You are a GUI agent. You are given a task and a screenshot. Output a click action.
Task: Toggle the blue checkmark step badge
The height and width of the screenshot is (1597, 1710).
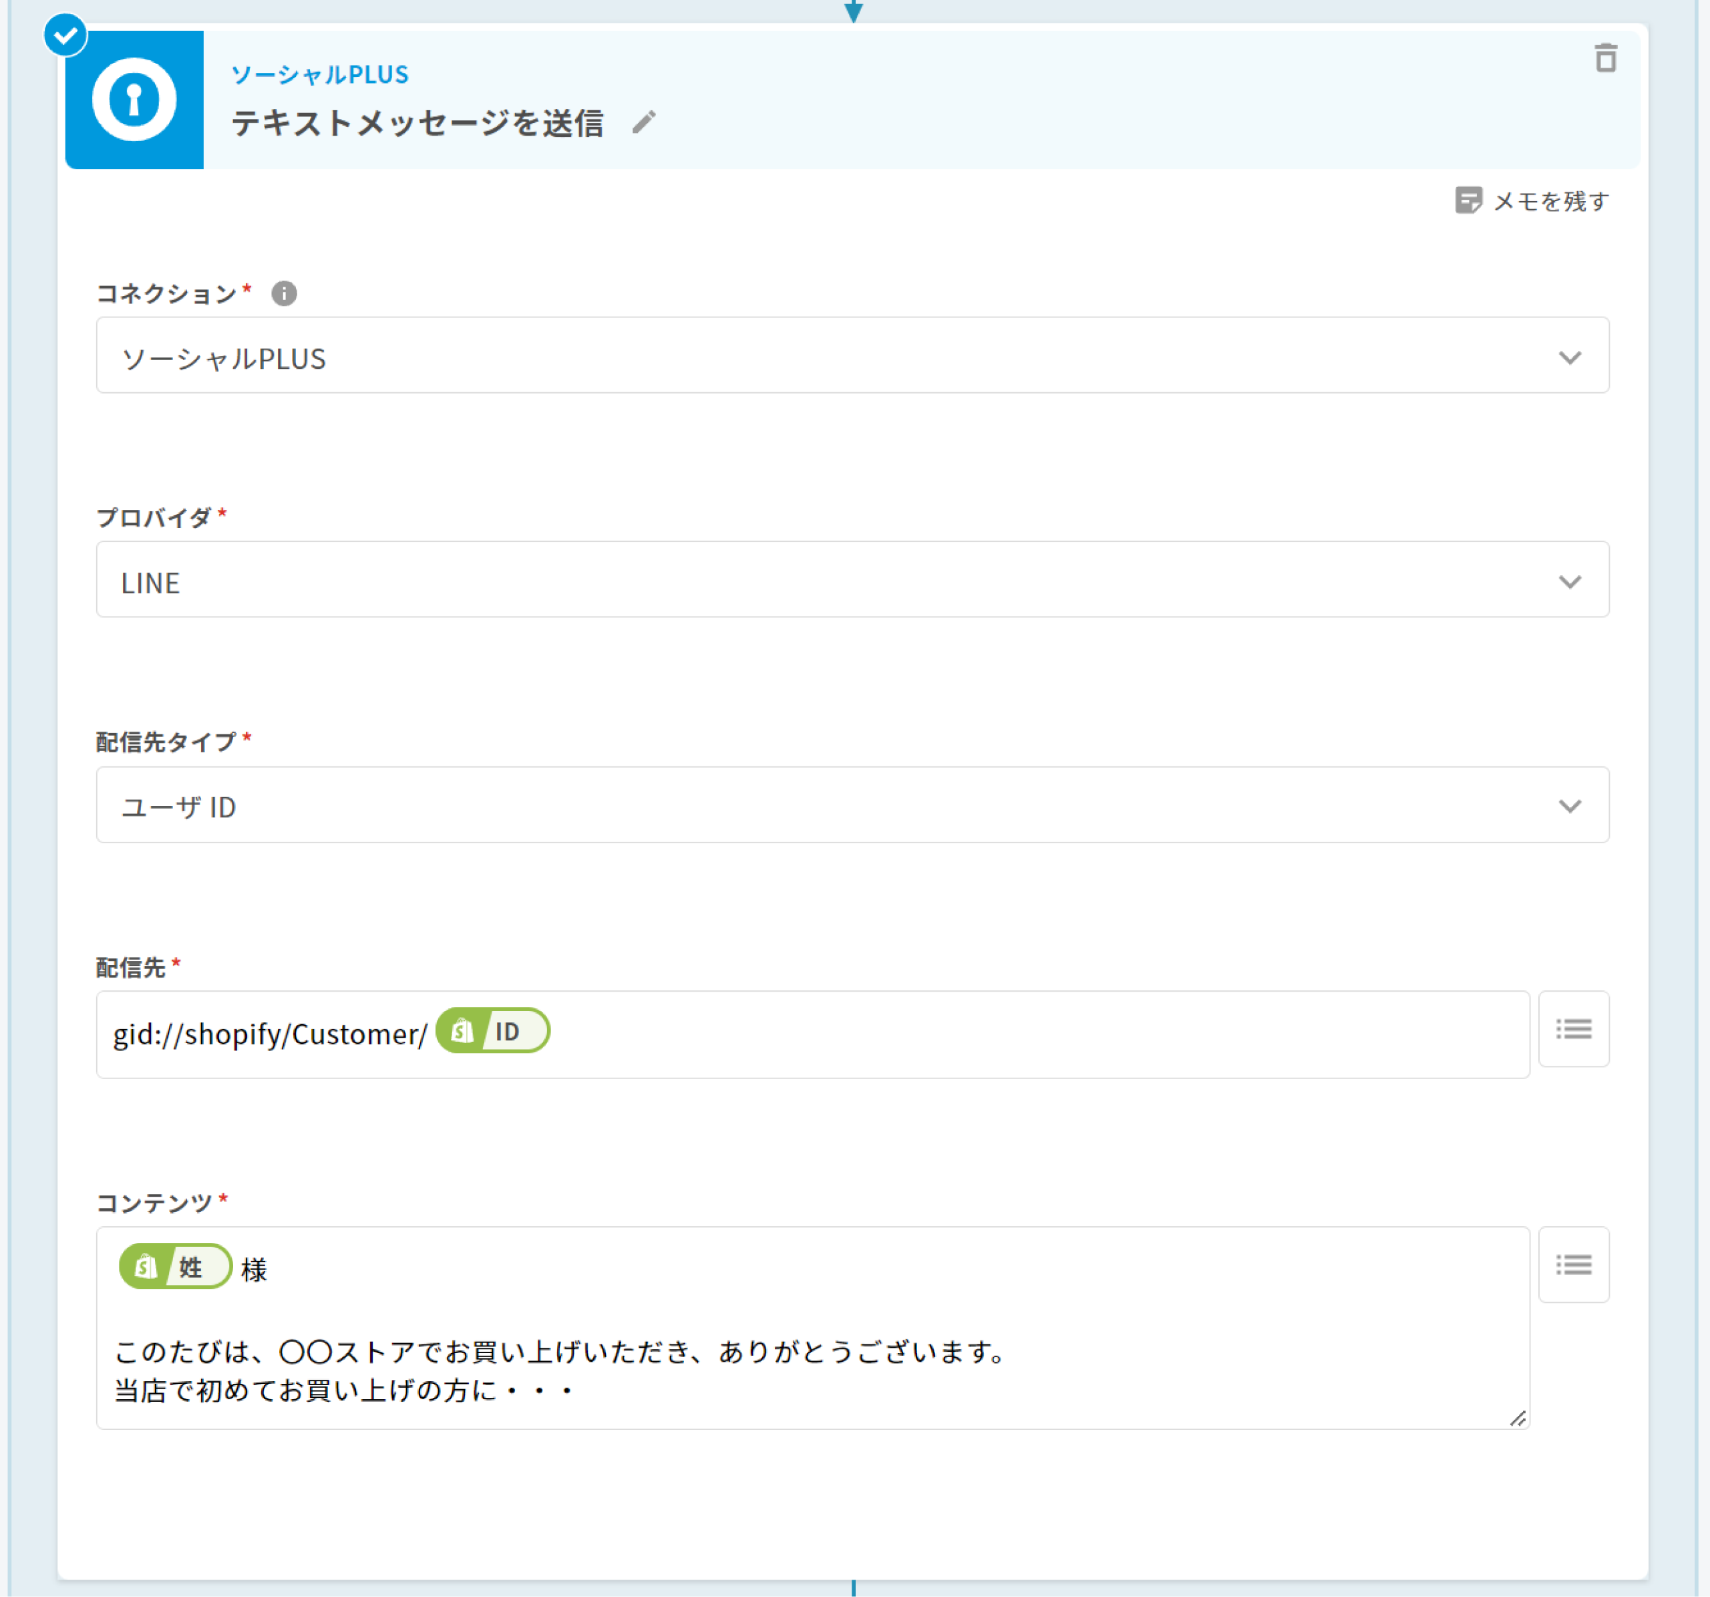(65, 35)
